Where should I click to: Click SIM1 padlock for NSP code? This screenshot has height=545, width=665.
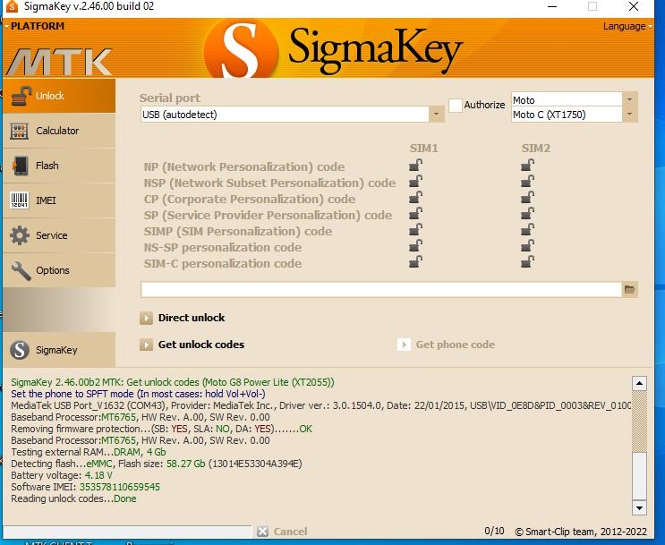point(415,181)
